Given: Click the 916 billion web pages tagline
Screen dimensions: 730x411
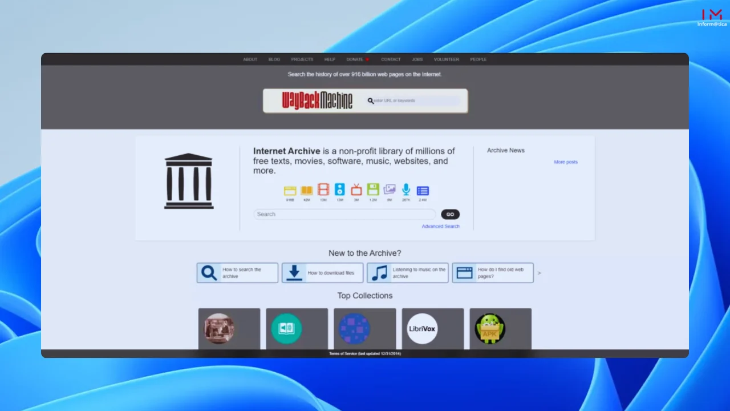Looking at the screenshot, I should tap(365, 74).
